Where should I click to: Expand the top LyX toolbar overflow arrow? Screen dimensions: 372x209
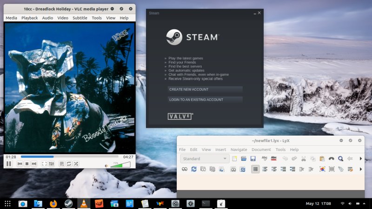tap(361, 158)
